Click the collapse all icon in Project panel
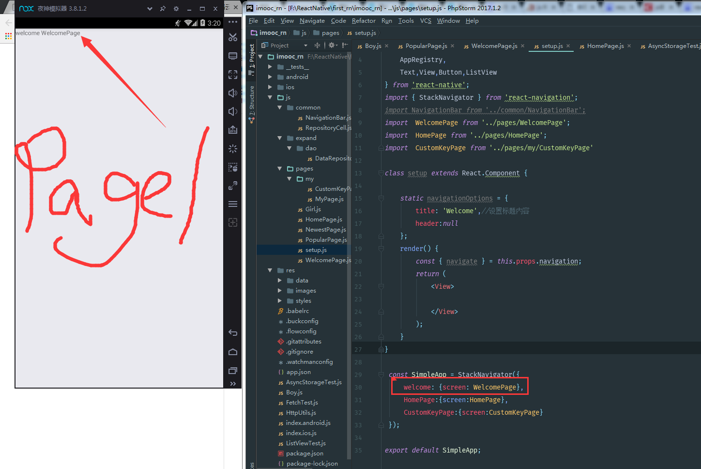The width and height of the screenshot is (701, 469). click(x=317, y=45)
